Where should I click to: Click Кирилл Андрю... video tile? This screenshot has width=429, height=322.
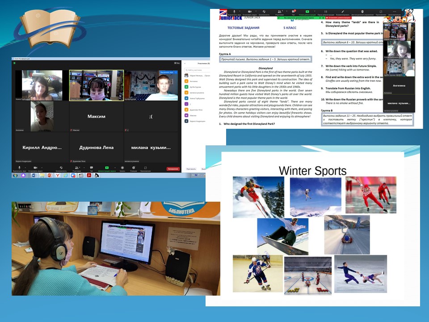click(42, 147)
